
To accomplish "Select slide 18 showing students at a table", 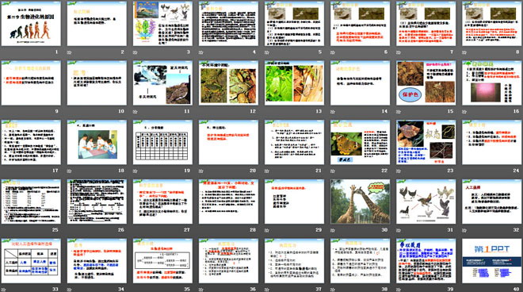I will point(97,142).
